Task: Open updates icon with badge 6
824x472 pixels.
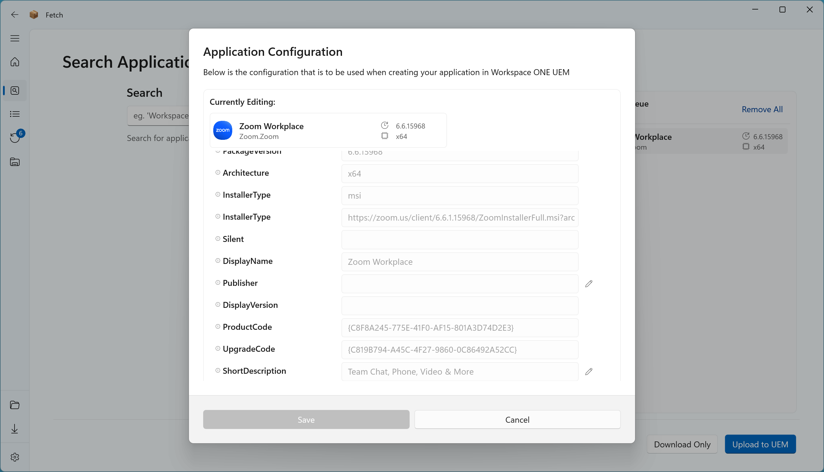Action: [x=15, y=137]
